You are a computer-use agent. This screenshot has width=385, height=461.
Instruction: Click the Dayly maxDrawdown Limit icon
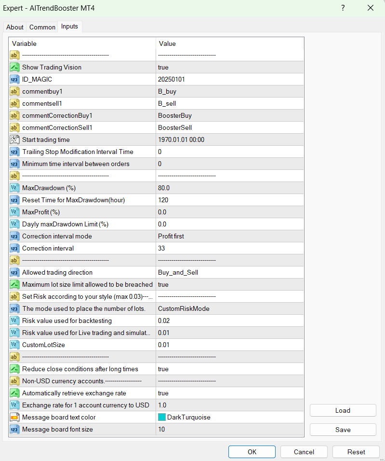pyautogui.click(x=14, y=224)
